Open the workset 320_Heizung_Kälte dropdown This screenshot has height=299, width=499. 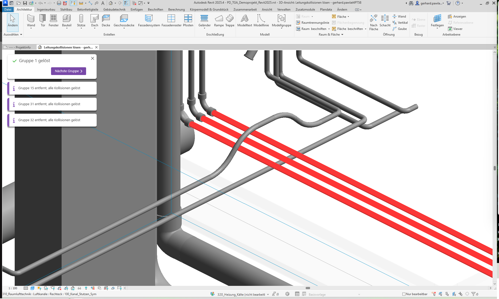[x=268, y=294]
